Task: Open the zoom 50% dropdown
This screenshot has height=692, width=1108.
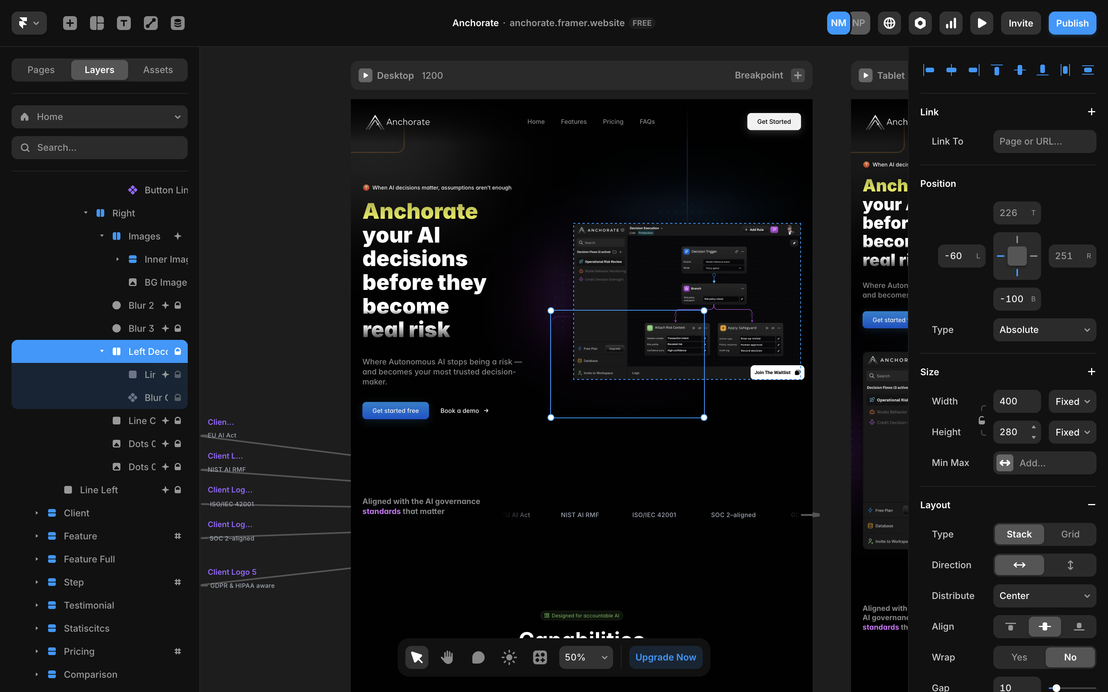Action: (x=586, y=657)
